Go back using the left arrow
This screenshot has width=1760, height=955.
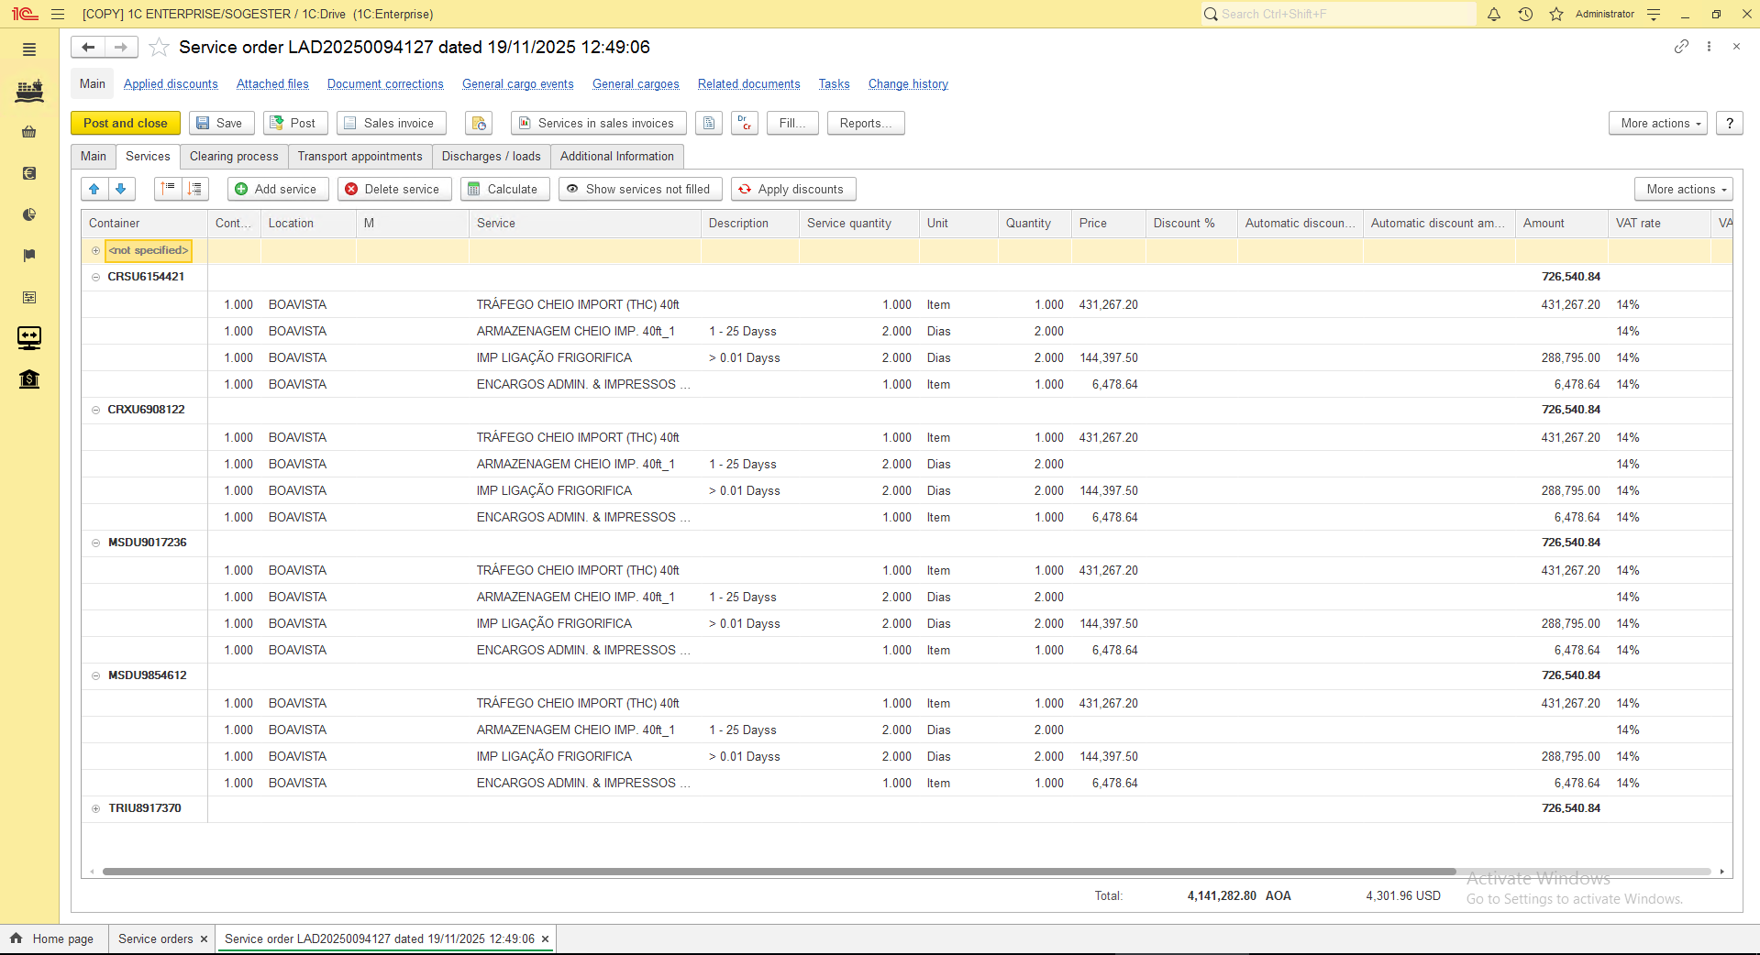88,47
